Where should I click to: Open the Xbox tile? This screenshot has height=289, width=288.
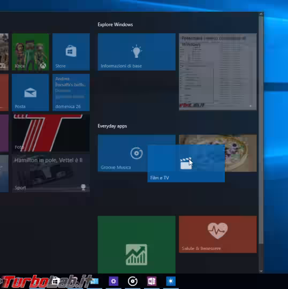(31, 52)
